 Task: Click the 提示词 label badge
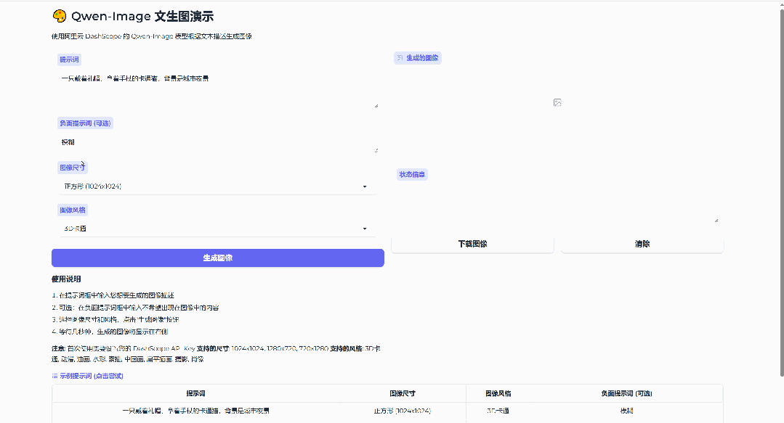point(68,59)
